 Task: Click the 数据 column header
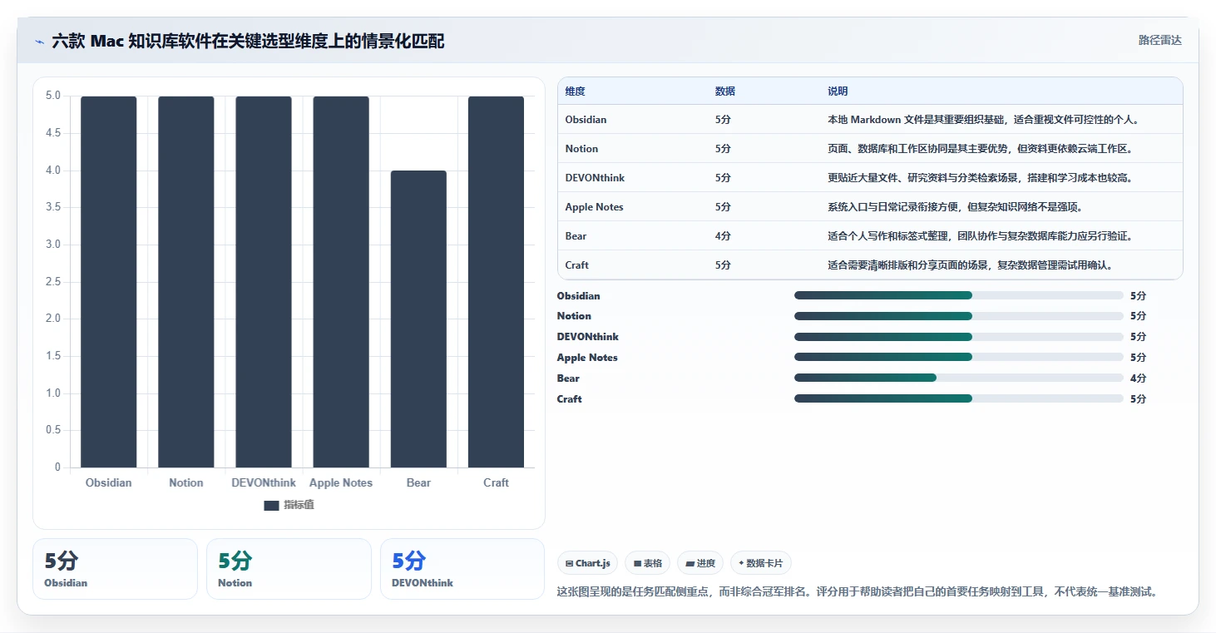[725, 91]
